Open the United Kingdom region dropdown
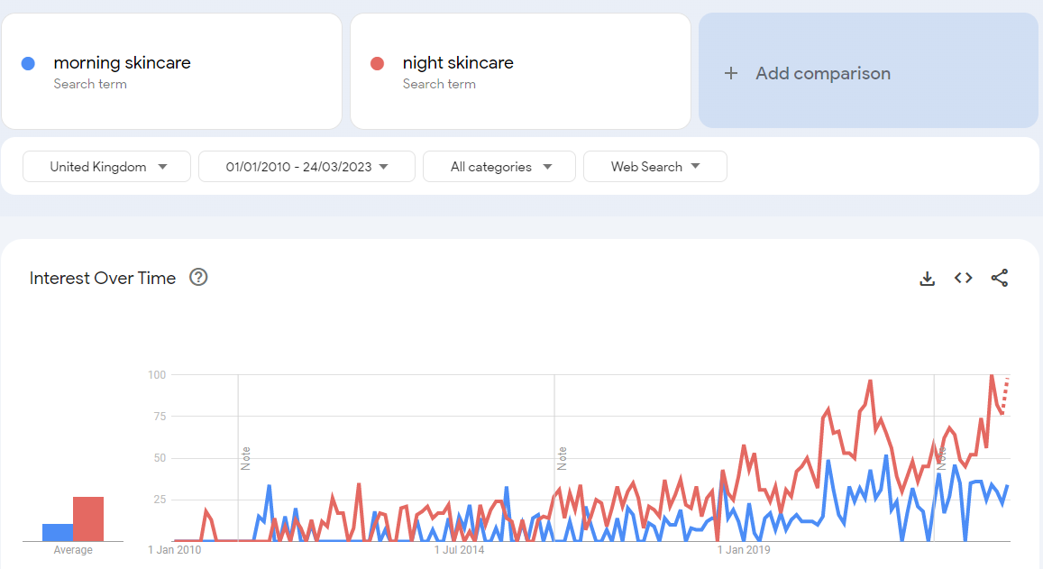The width and height of the screenshot is (1043, 569). pyautogui.click(x=107, y=167)
